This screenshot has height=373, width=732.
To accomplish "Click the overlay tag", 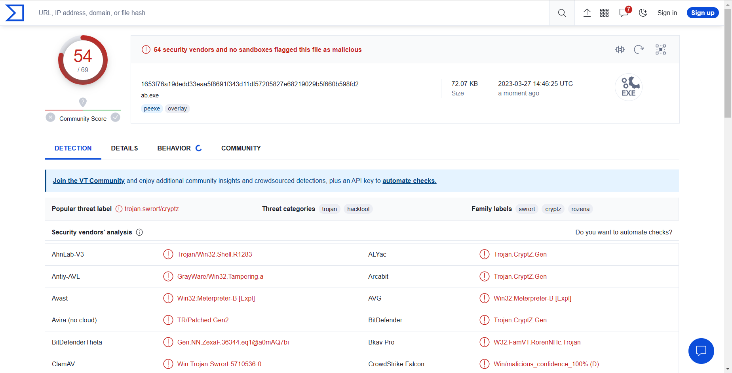I will tap(177, 108).
